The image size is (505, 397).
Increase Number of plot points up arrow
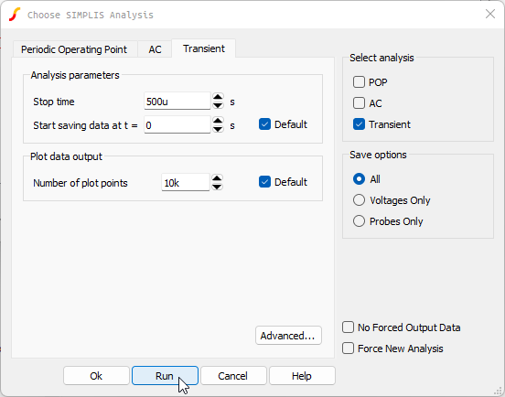(x=217, y=178)
